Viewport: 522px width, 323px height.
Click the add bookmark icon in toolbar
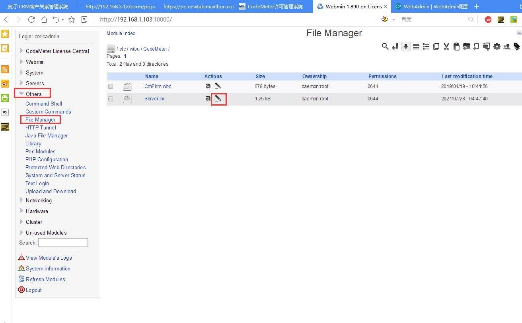pyautogui.click(x=395, y=47)
